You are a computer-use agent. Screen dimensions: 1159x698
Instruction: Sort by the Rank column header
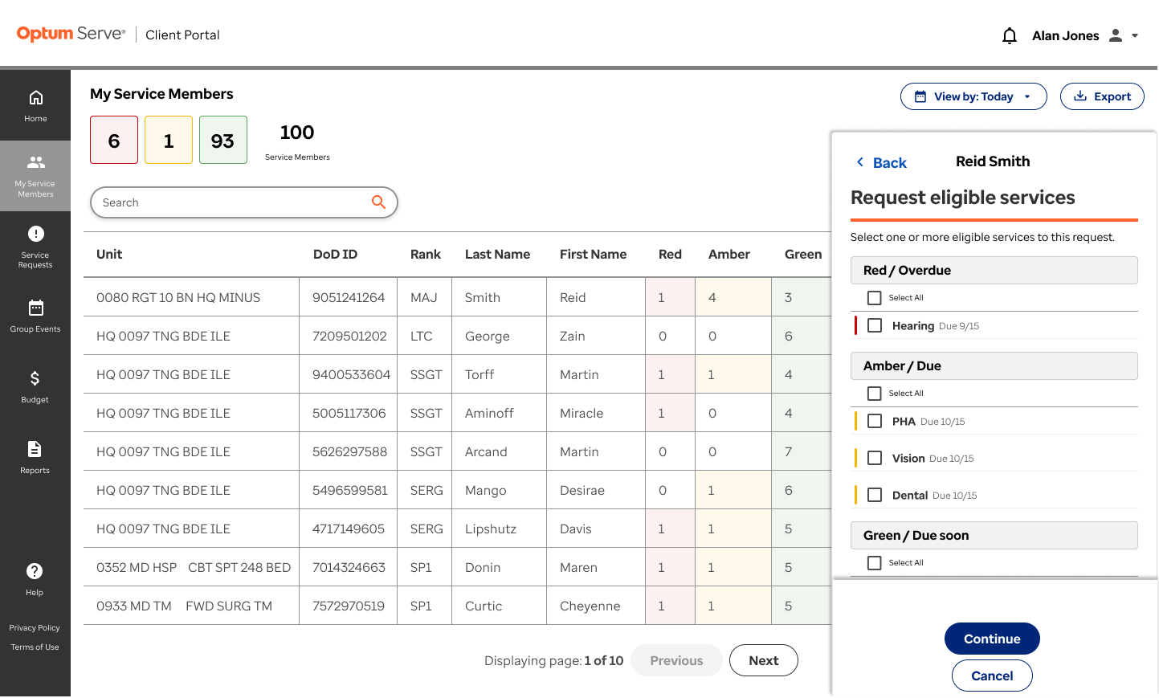pos(426,255)
